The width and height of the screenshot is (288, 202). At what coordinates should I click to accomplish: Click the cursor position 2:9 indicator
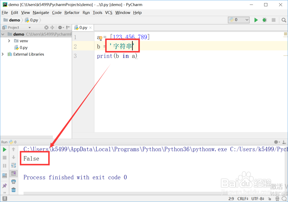[231, 199]
